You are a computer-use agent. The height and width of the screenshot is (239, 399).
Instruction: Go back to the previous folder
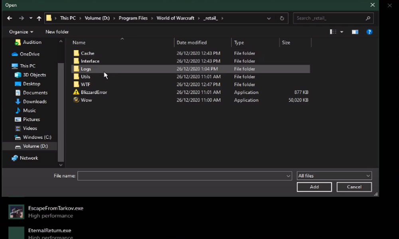(x=10, y=18)
